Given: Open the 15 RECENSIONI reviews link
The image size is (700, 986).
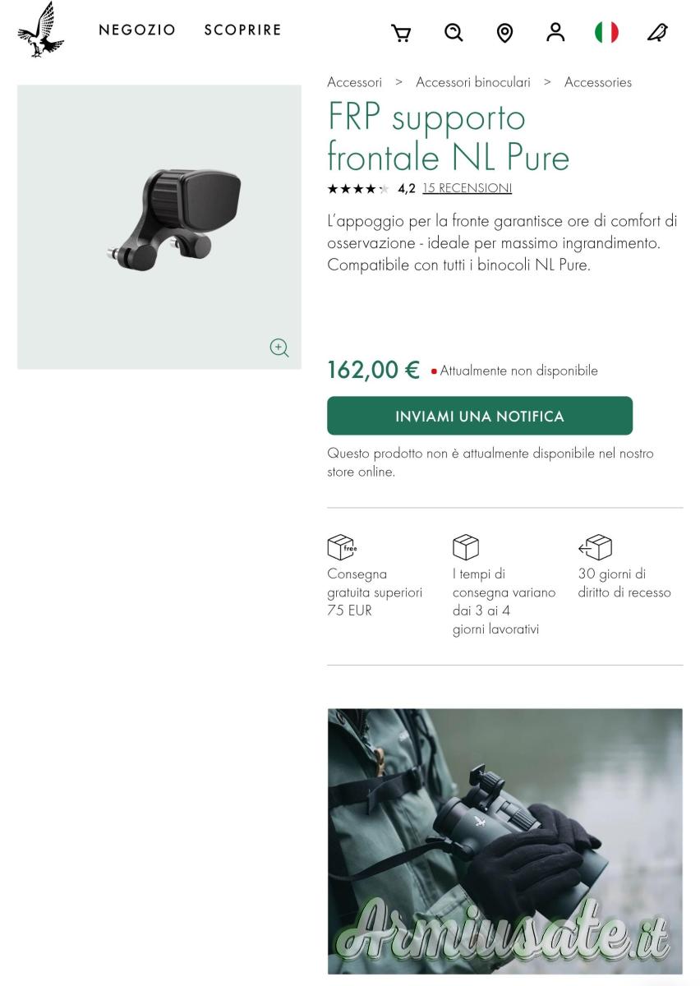Looking at the screenshot, I should pos(467,188).
